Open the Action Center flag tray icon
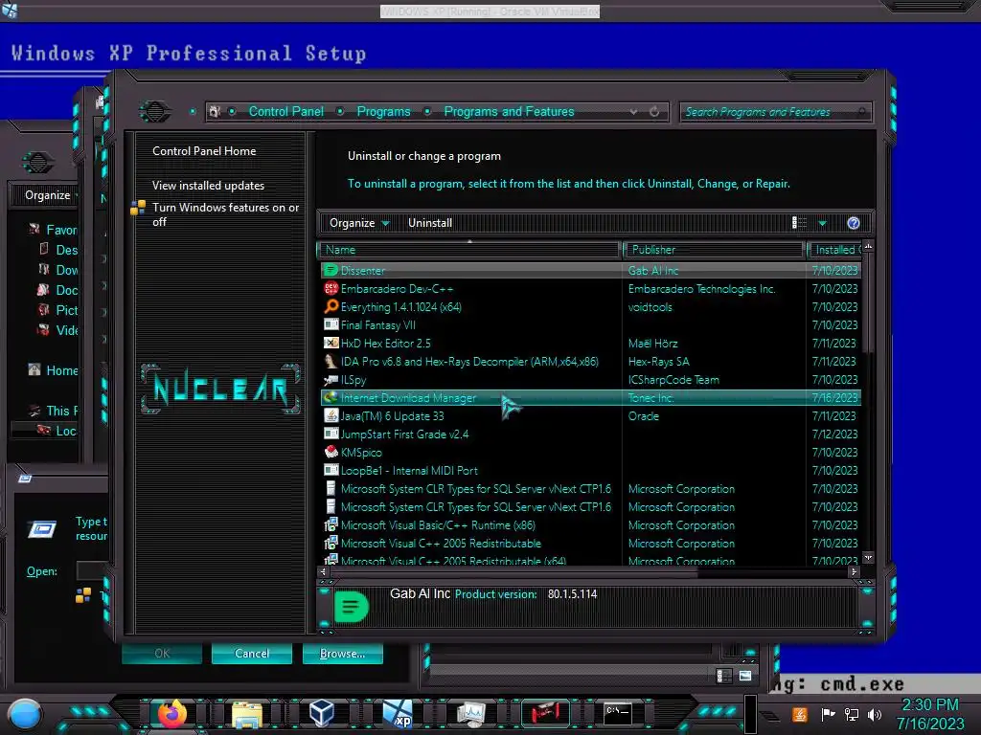This screenshot has height=735, width=981. pyautogui.click(x=829, y=714)
